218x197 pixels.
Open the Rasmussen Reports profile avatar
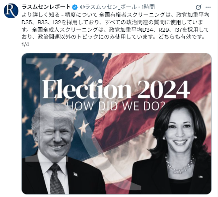(x=11, y=11)
